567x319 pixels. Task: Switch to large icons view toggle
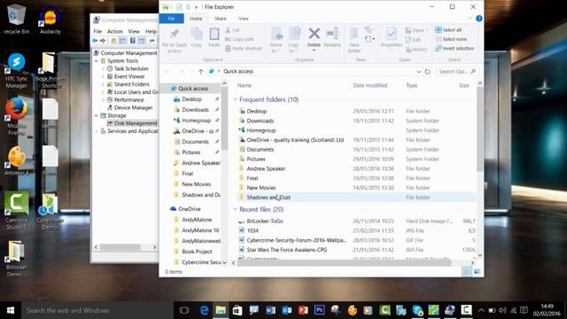pyautogui.click(x=477, y=272)
